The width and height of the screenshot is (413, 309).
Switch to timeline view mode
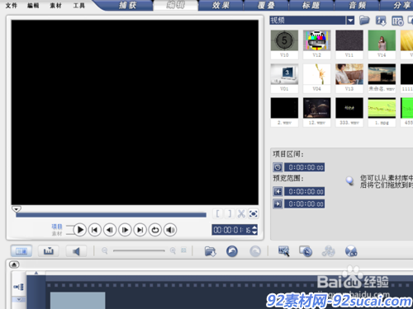coord(49,250)
